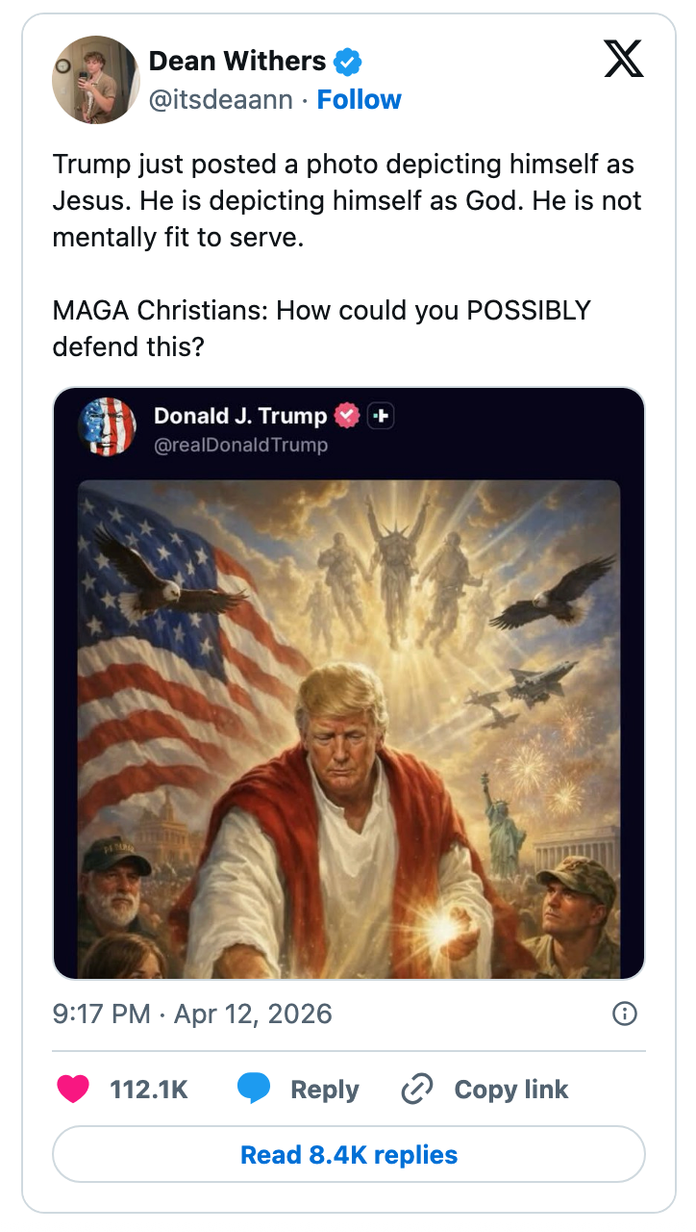Click the plus badge beside Donald J. Trump
Viewport: 696px width, 1232px height.
(382, 416)
